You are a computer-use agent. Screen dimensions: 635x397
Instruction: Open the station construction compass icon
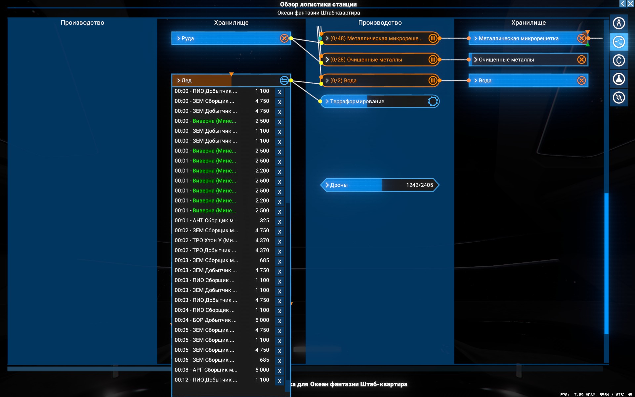click(x=618, y=23)
